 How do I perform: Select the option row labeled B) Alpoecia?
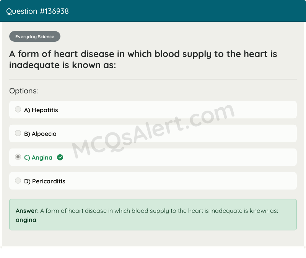click(153, 133)
